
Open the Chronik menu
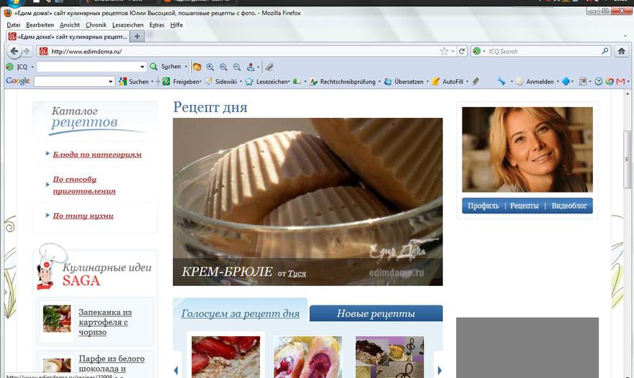coord(96,25)
